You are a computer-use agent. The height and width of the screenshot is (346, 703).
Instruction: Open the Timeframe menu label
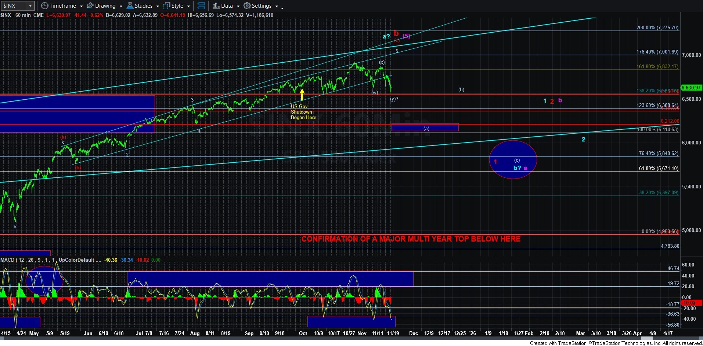pyautogui.click(x=62, y=6)
